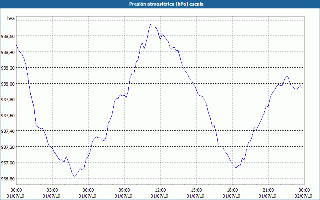The height and width of the screenshot is (200, 320).
Task: Click the 09:00 time axis label
Action: [124, 190]
